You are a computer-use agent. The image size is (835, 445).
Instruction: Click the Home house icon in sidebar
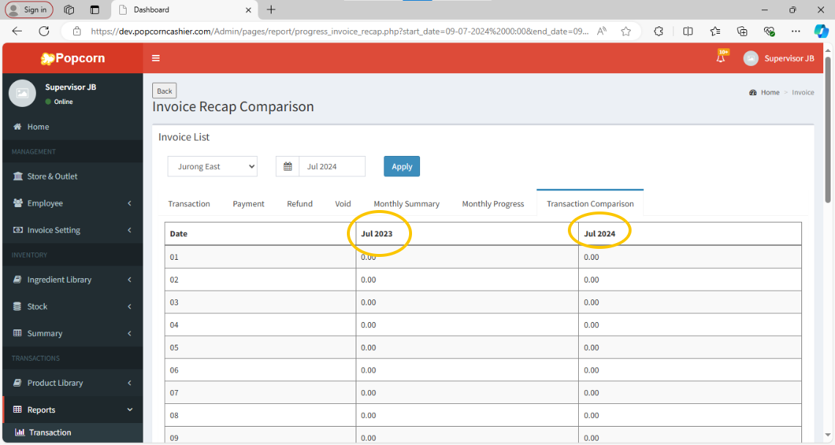18,127
